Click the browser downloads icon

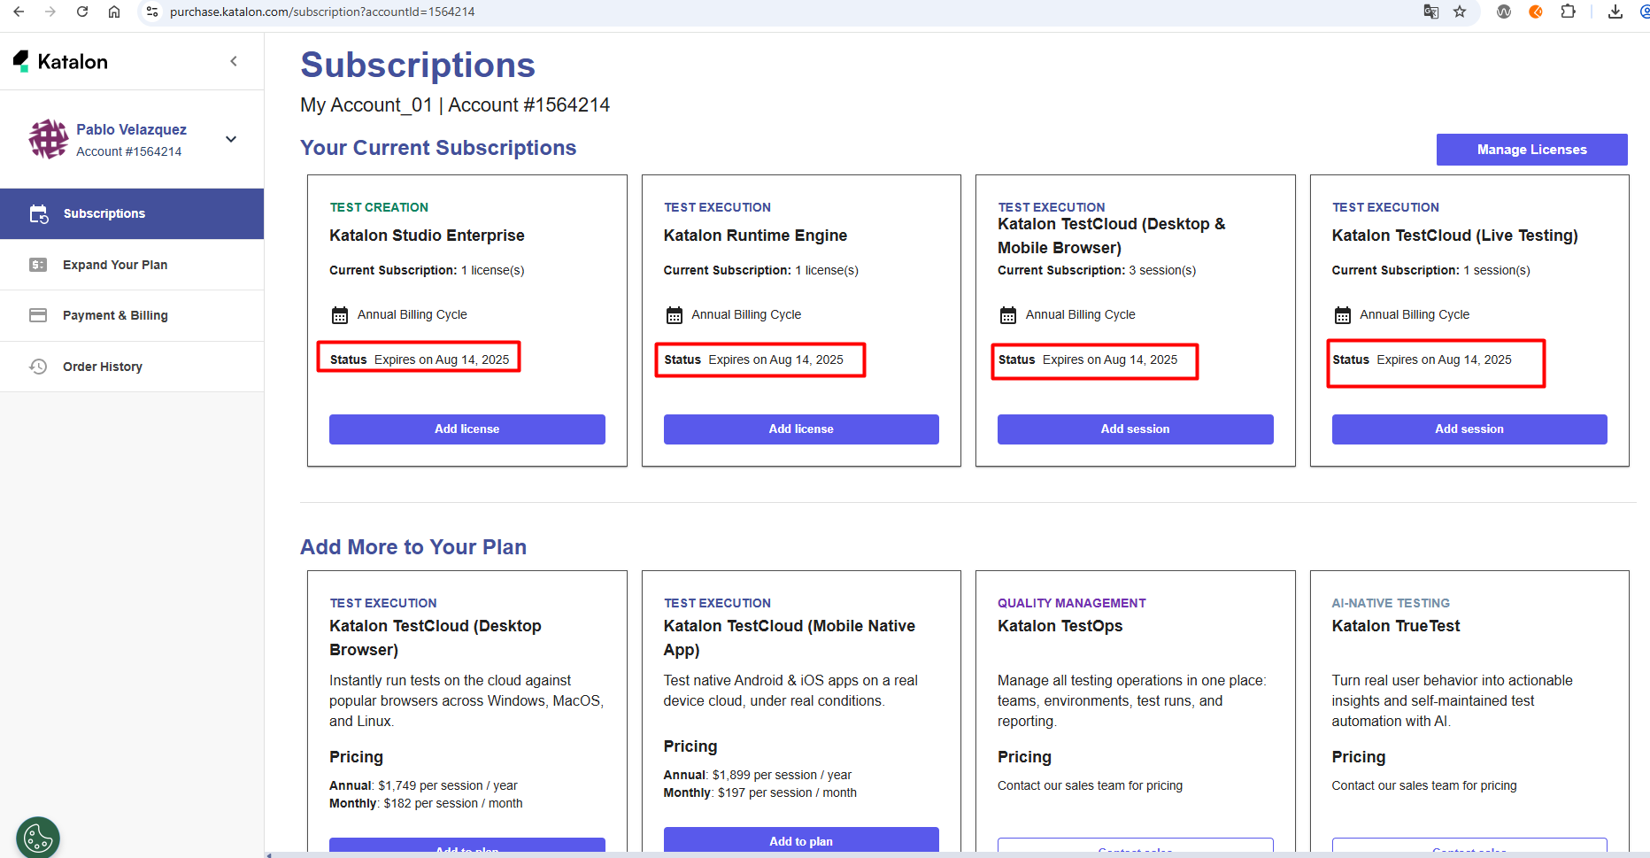pos(1615,12)
